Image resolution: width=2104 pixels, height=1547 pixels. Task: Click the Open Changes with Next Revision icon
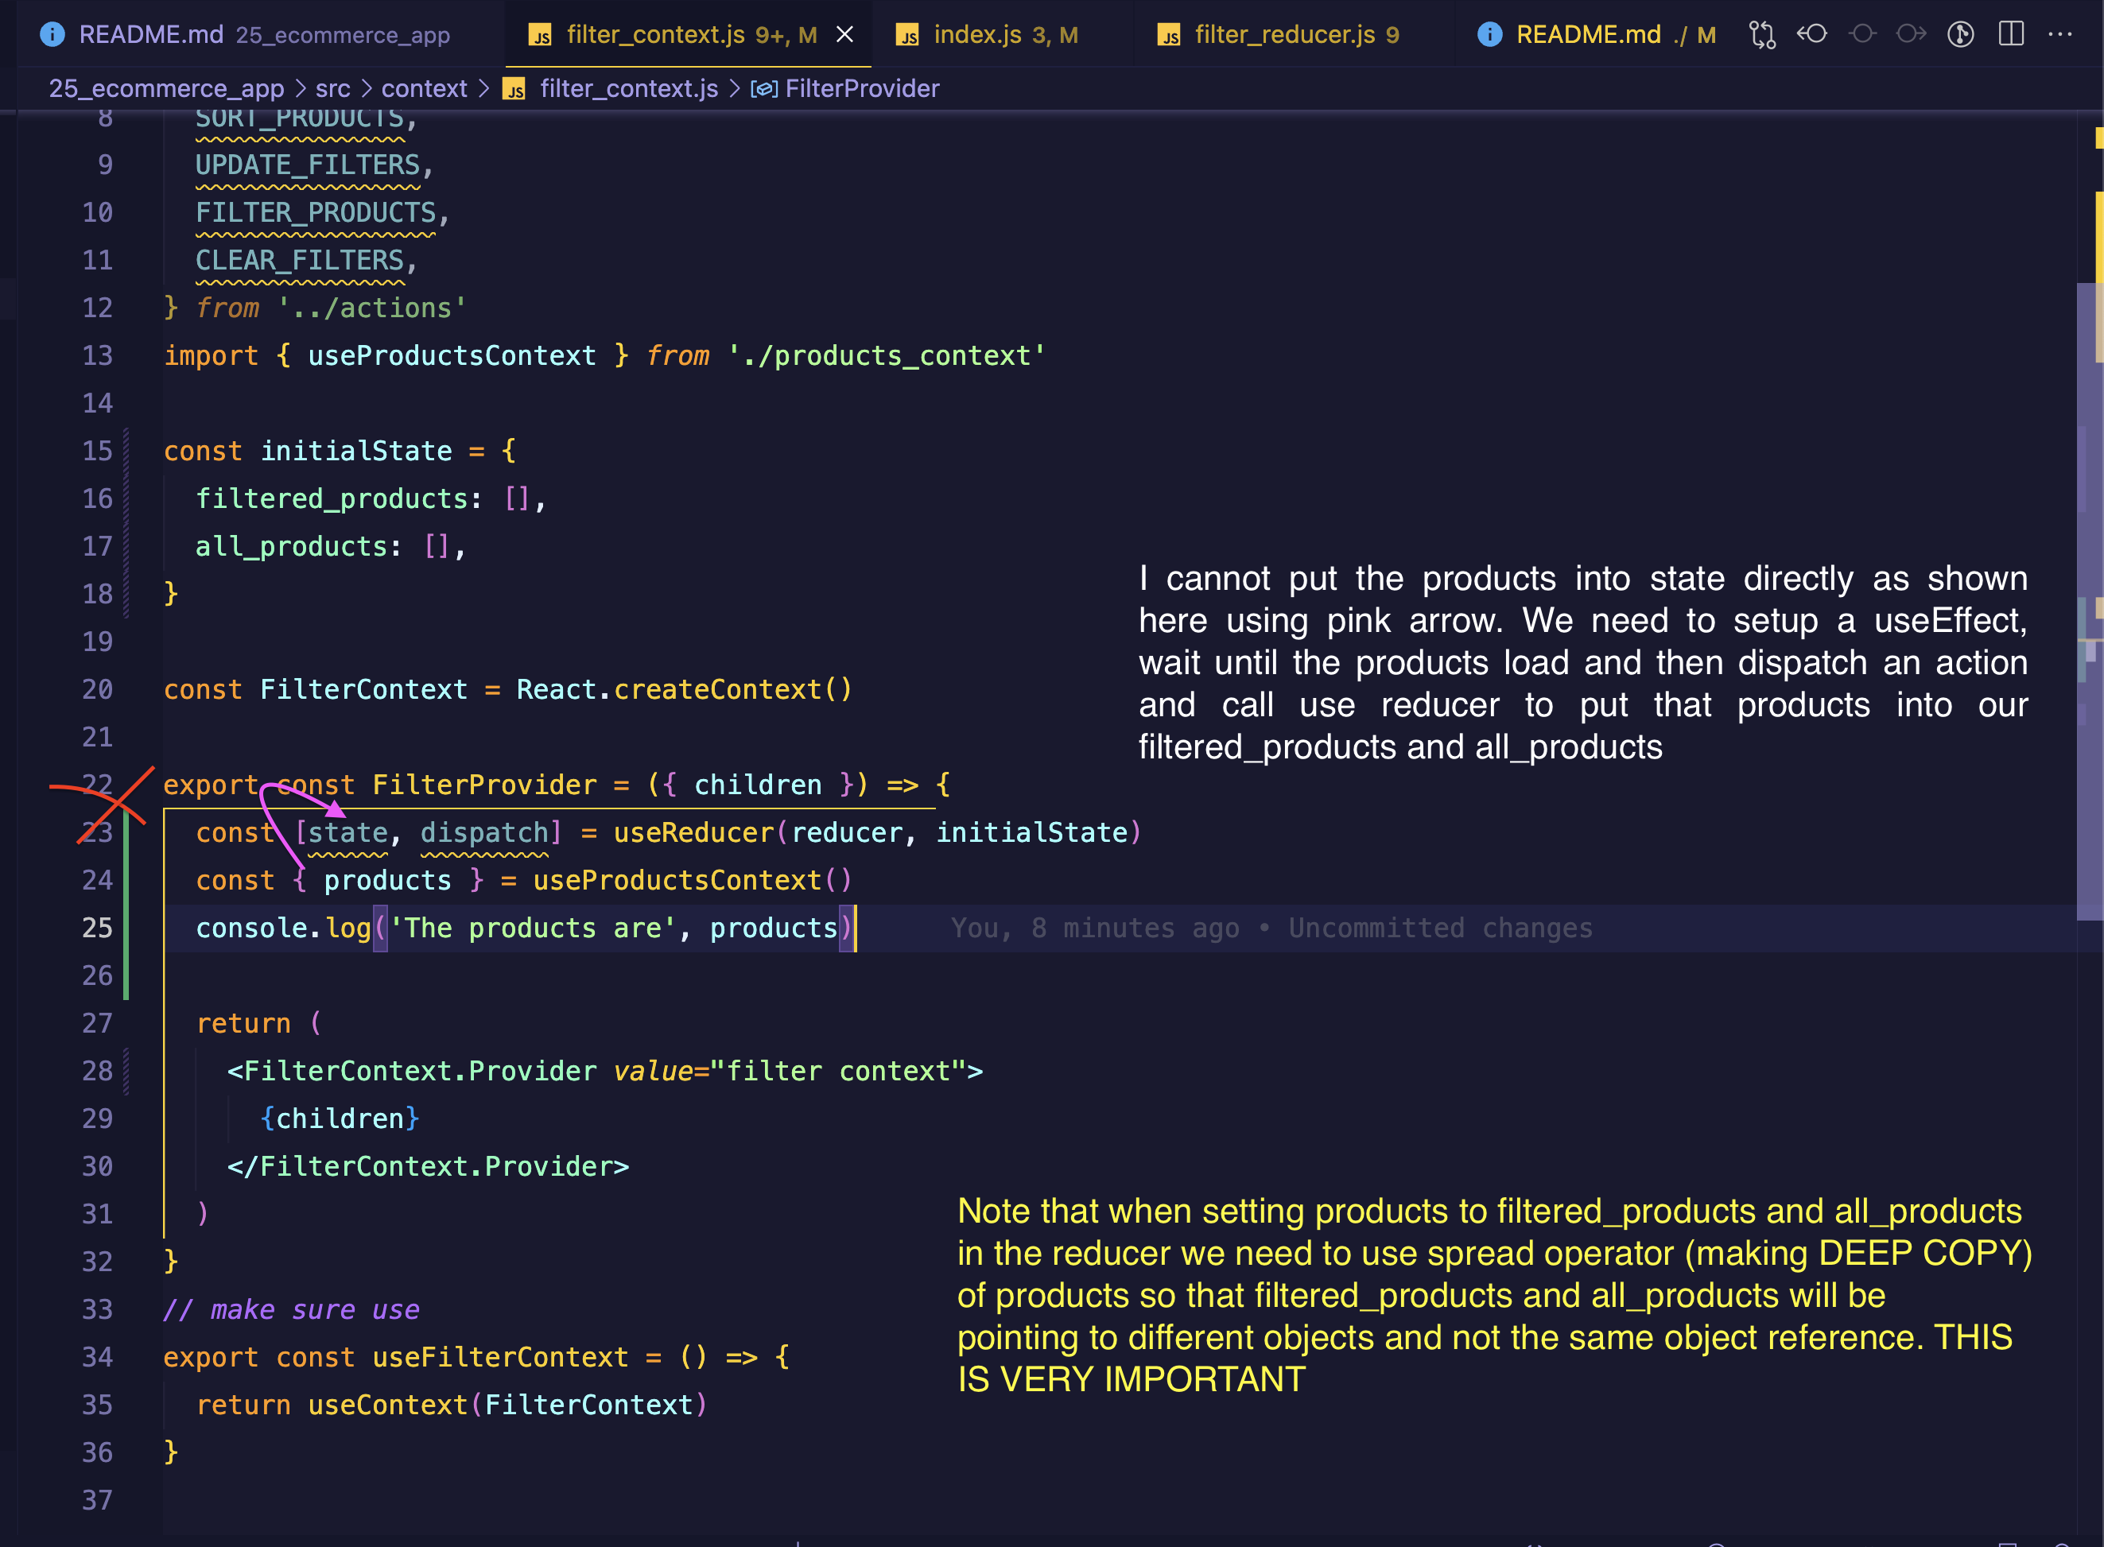point(1911,35)
